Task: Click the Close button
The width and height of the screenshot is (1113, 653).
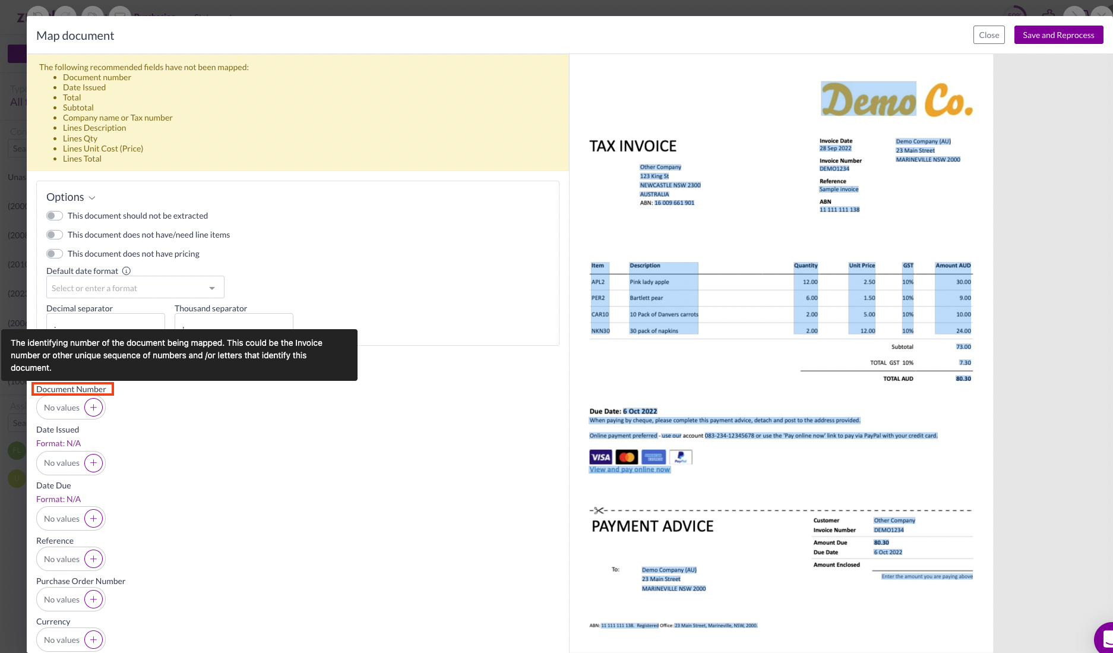Action: (989, 35)
